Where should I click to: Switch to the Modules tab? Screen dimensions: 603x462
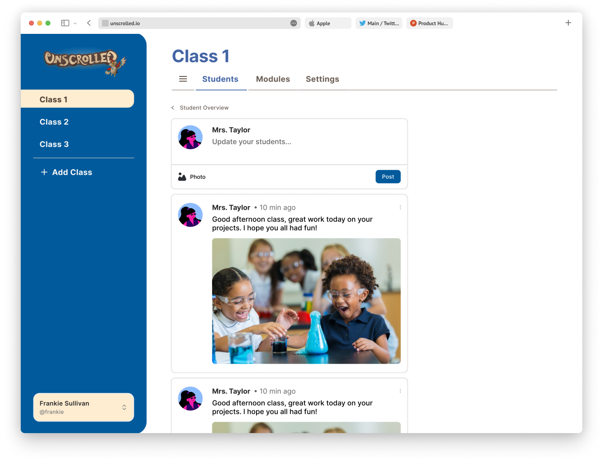pos(273,79)
